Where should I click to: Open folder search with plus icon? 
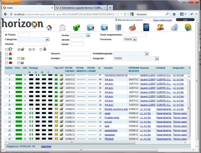(x=90, y=27)
